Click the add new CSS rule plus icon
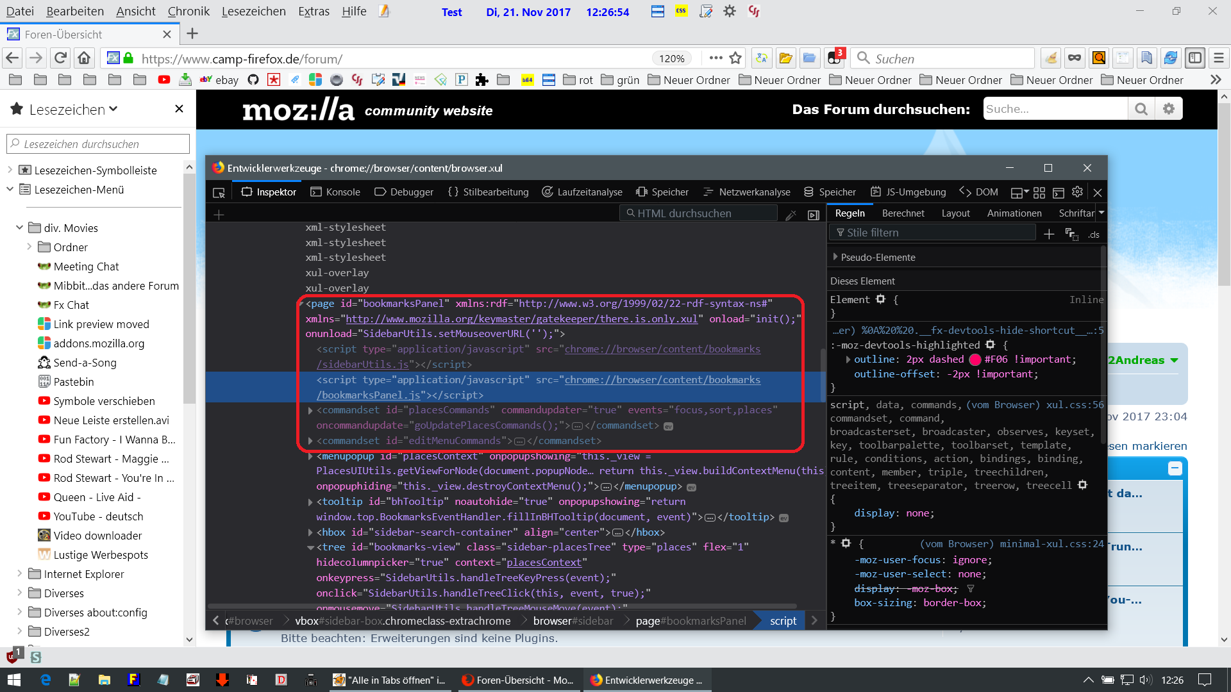The image size is (1231, 692). click(1049, 235)
